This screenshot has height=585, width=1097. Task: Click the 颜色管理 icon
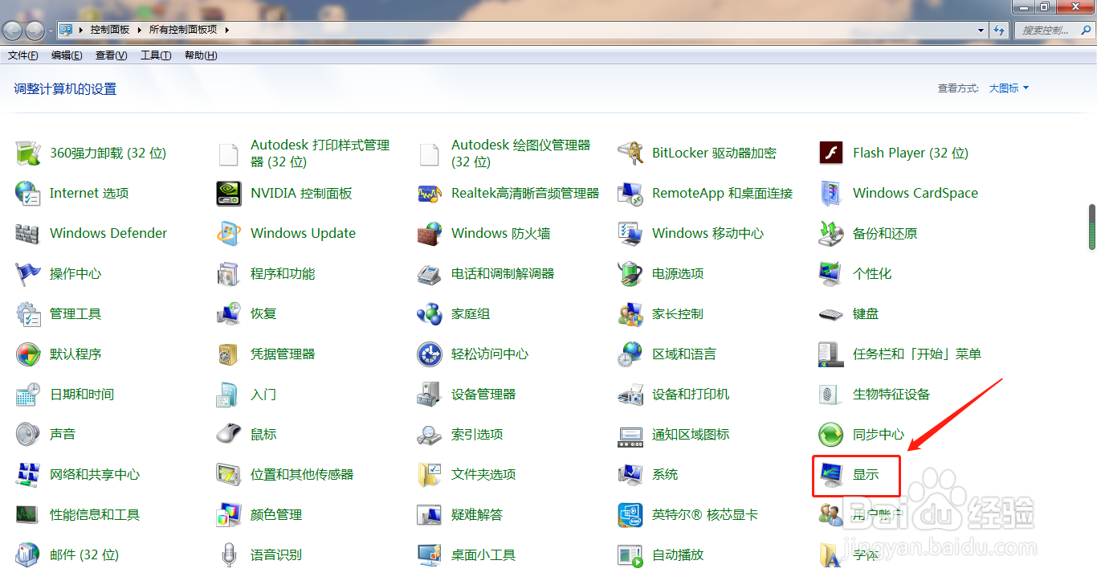pyautogui.click(x=229, y=514)
